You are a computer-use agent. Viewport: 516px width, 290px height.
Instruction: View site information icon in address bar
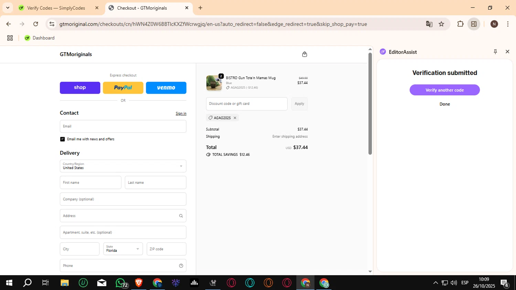click(x=52, y=24)
